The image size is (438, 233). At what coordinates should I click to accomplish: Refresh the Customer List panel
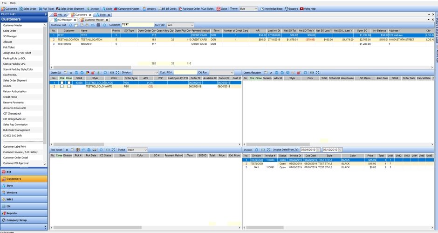pos(70,25)
